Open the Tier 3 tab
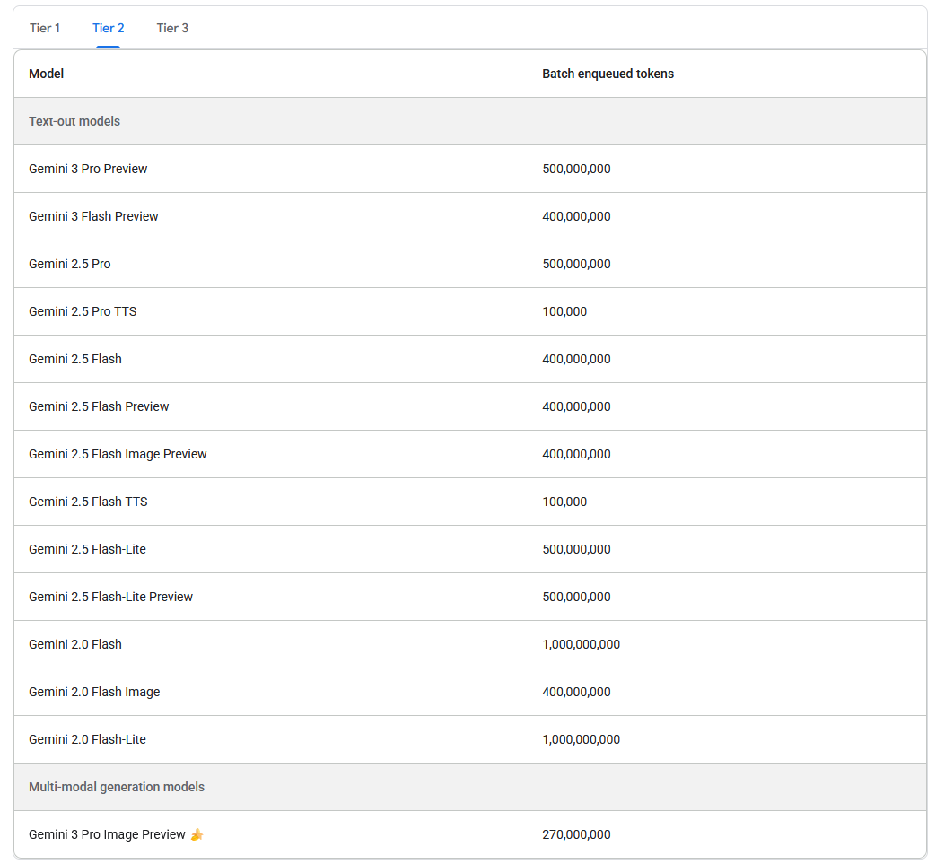The width and height of the screenshot is (936, 864). [x=172, y=28]
